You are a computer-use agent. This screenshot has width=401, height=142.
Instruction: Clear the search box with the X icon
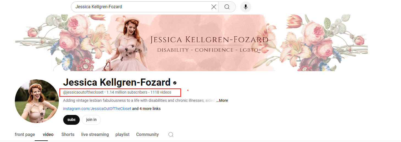[x=214, y=7]
